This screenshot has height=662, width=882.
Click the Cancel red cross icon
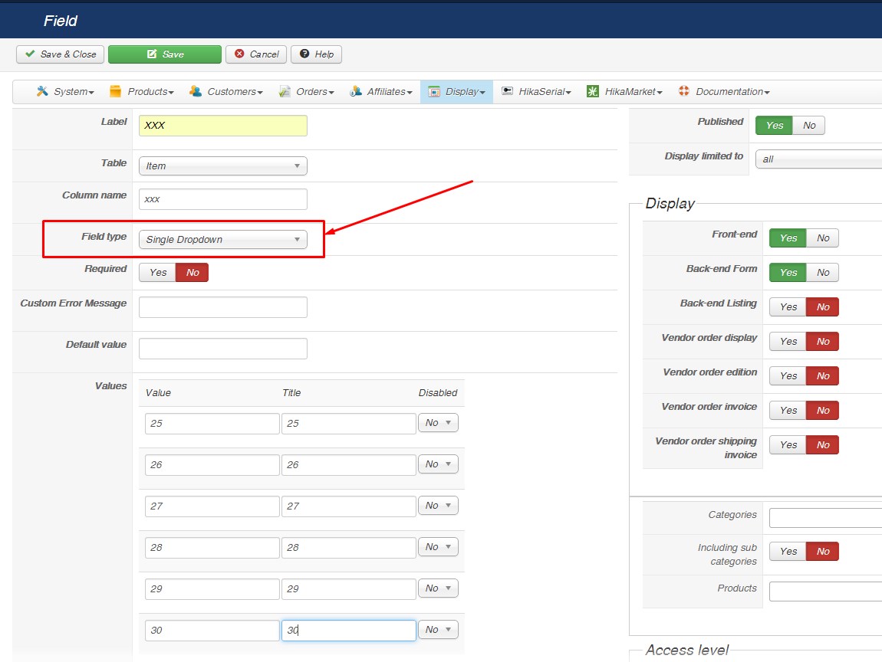click(239, 54)
